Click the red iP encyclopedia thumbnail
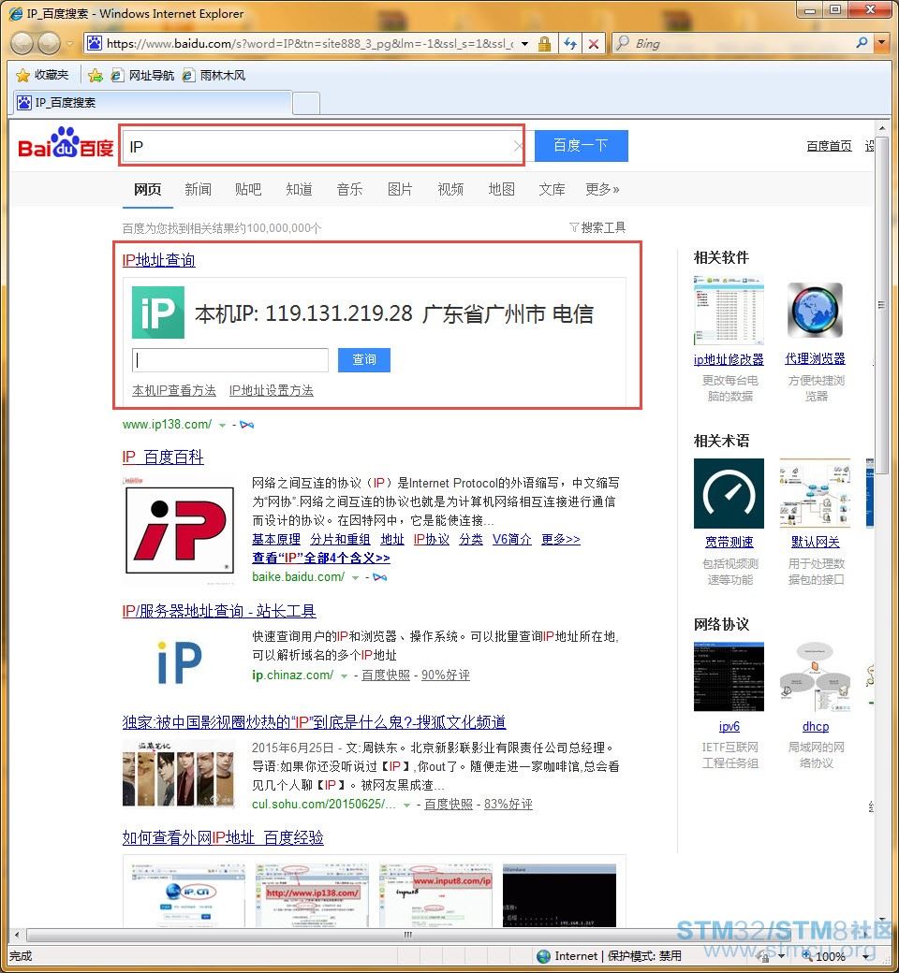The height and width of the screenshot is (973, 899). pos(180,530)
